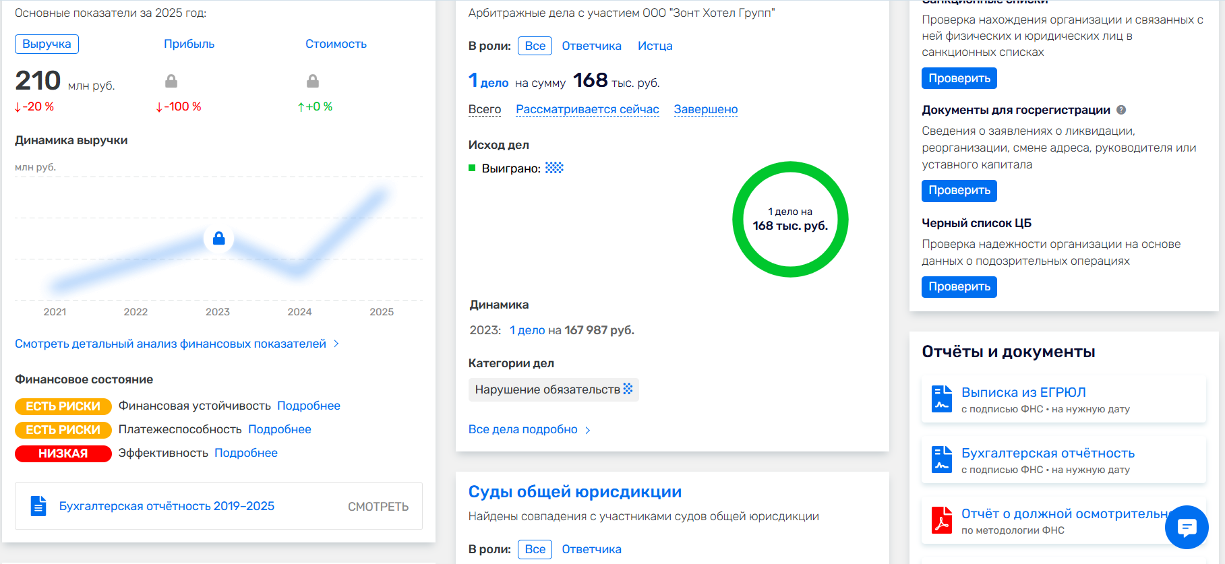
Task: Click the Нарушение обязательств category tag
Action: point(554,389)
